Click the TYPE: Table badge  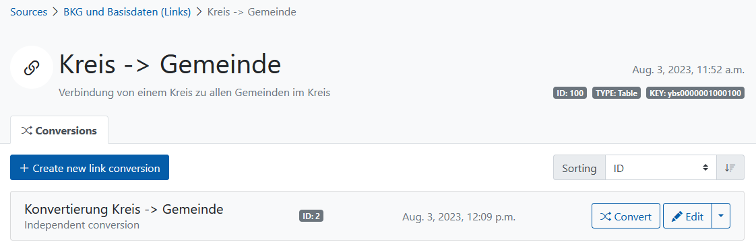(x=616, y=93)
